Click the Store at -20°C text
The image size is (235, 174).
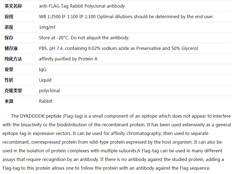coord(54,38)
